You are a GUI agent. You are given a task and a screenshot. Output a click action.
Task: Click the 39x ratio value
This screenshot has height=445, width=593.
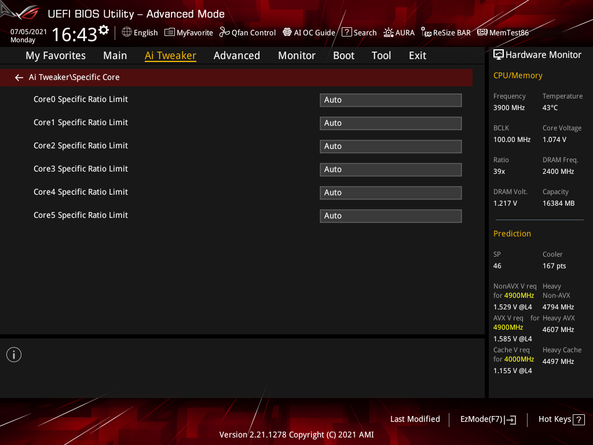pos(499,172)
